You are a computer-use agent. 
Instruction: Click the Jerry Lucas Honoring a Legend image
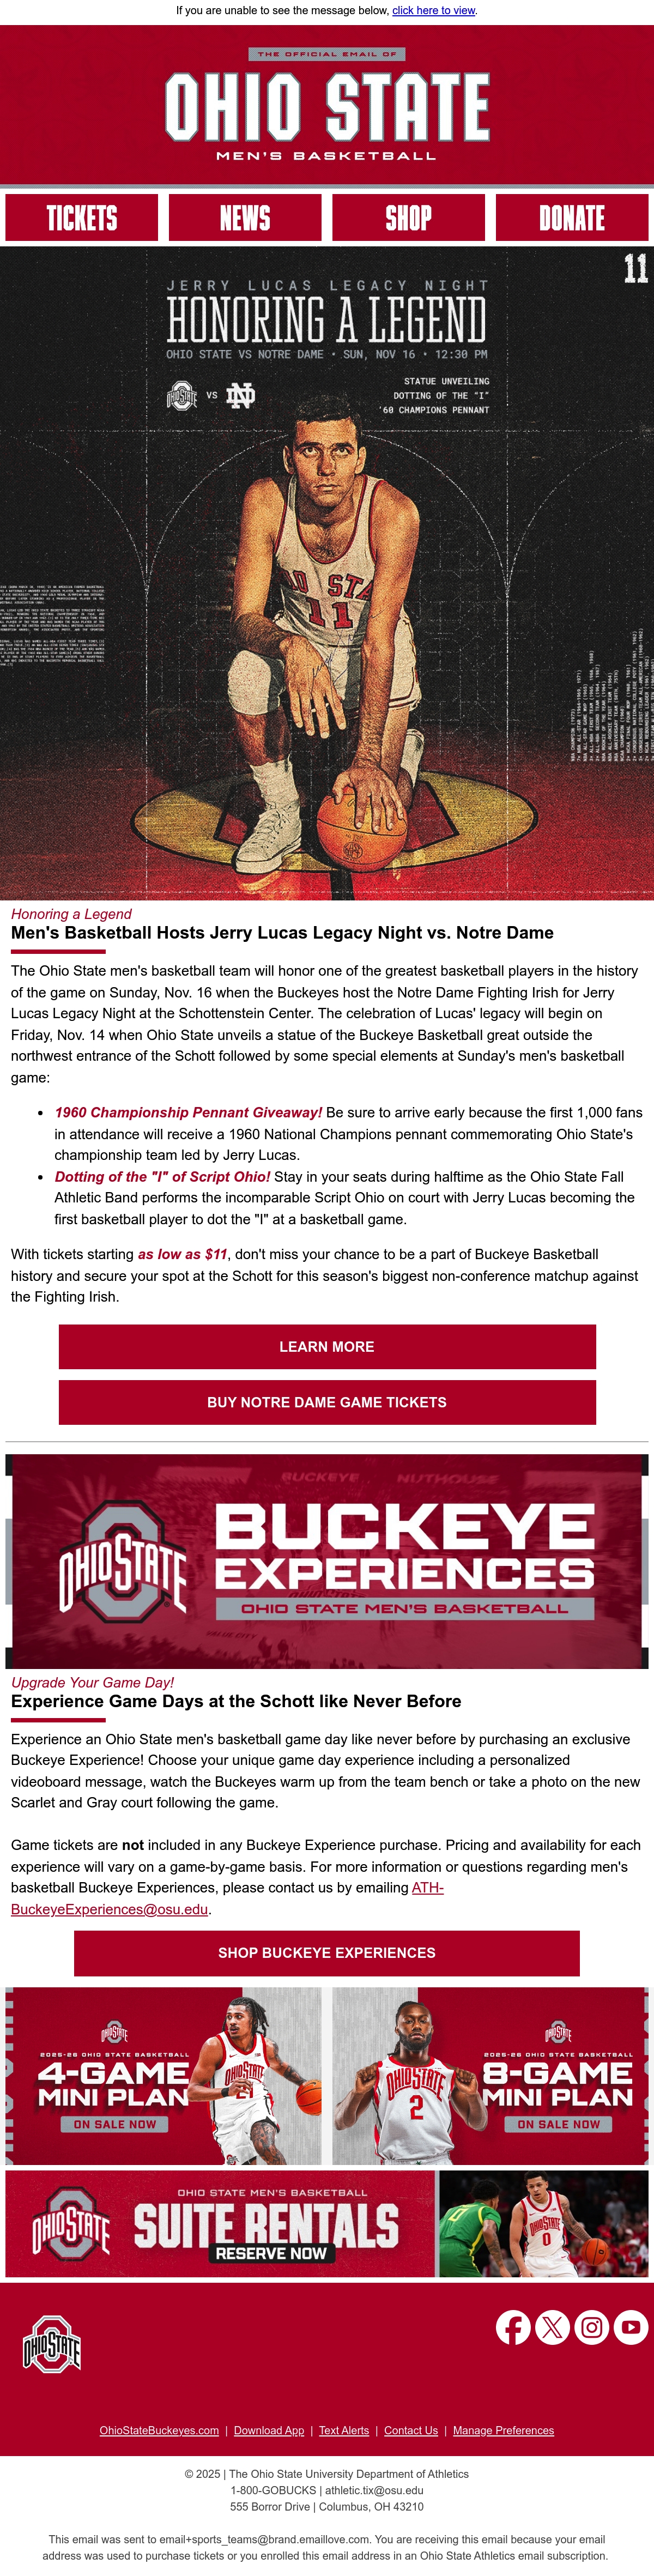click(x=327, y=573)
